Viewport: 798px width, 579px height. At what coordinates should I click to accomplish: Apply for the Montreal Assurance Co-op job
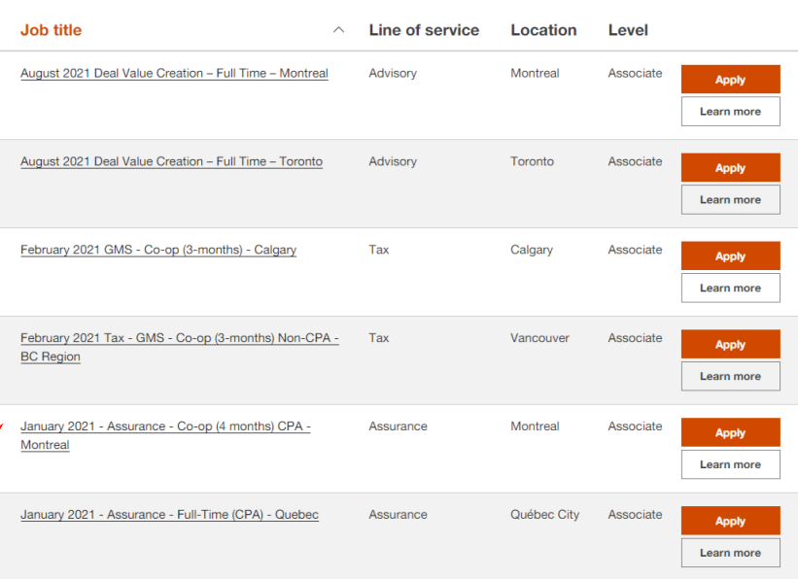point(730,433)
